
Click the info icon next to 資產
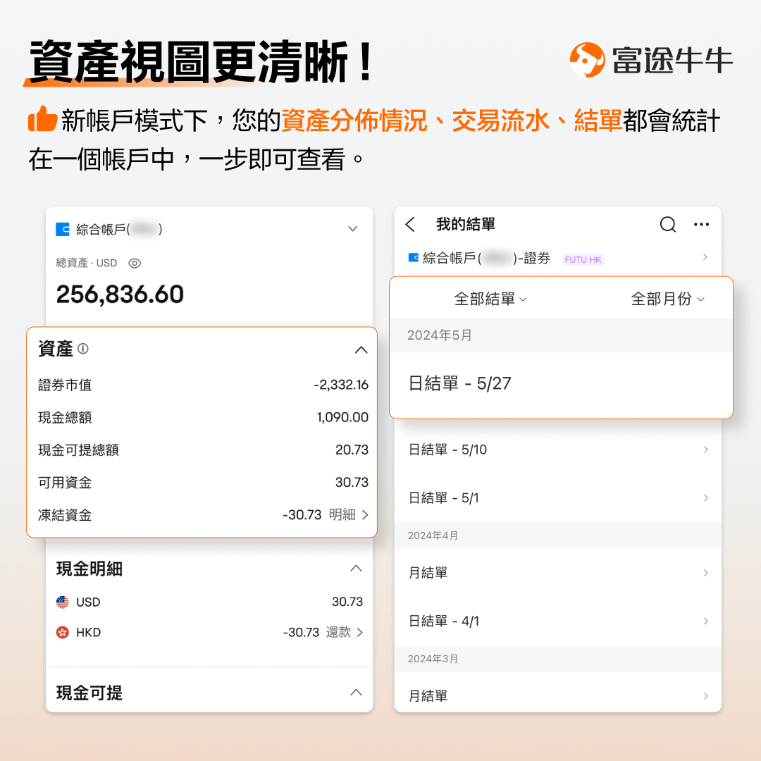pyautogui.click(x=83, y=349)
